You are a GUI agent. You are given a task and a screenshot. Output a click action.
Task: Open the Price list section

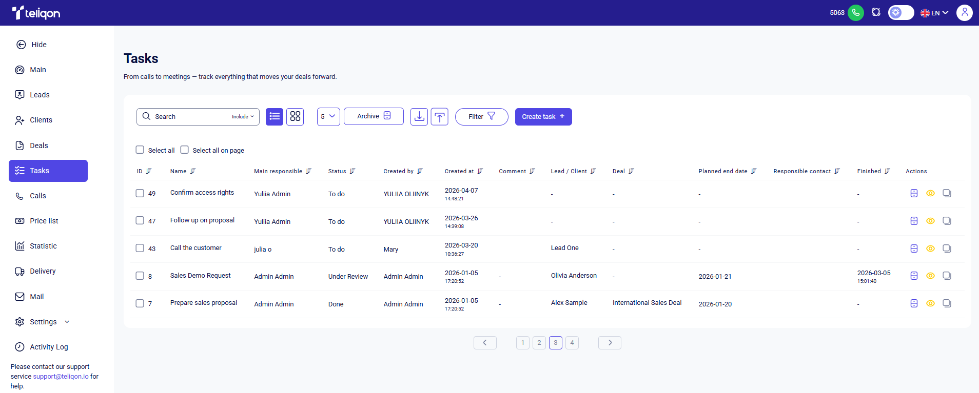coord(37,221)
